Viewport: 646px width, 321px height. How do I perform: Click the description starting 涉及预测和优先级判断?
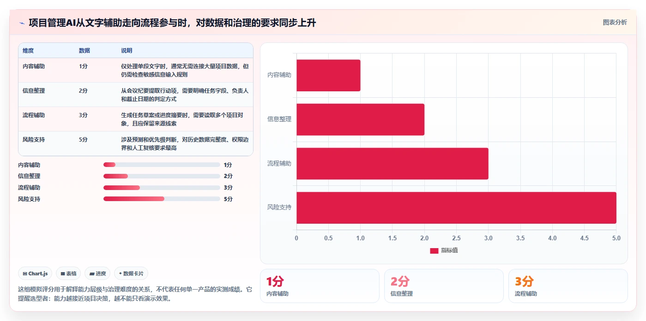185,143
